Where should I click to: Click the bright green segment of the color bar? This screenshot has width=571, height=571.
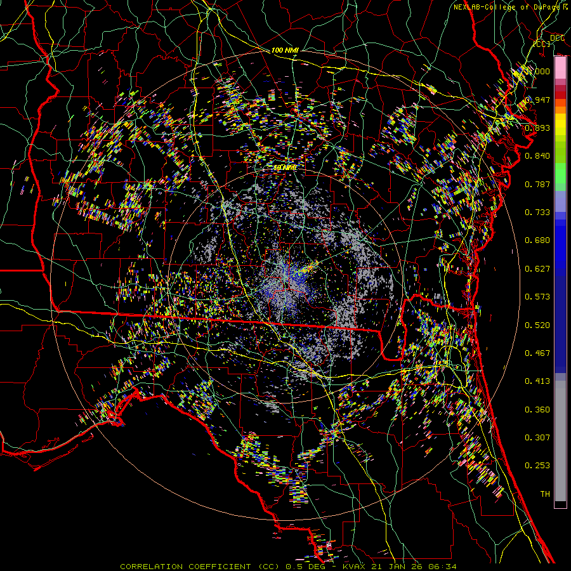(560, 173)
